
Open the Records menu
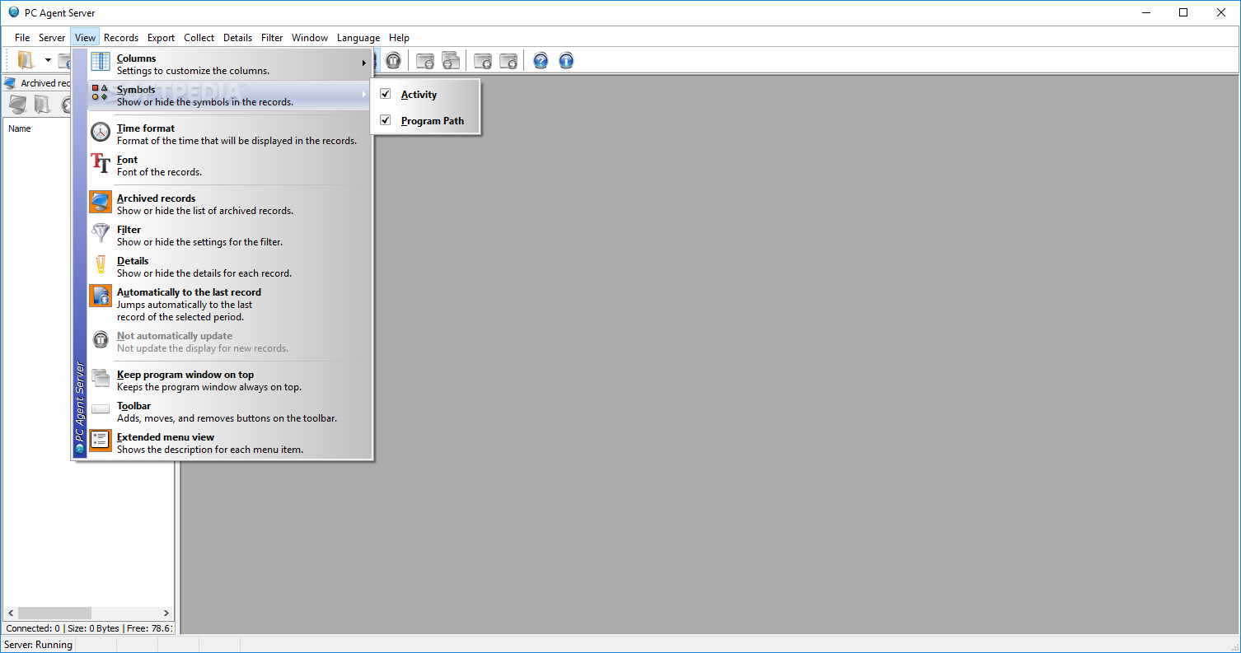(121, 38)
